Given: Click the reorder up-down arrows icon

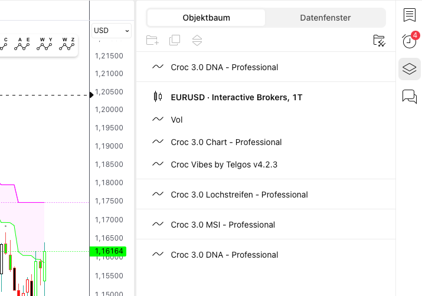Looking at the screenshot, I should point(197,40).
